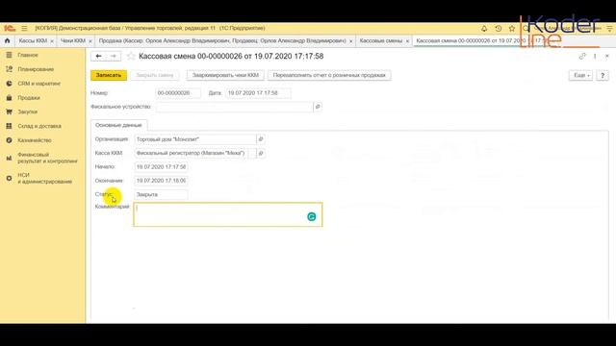Open notifications bell icon
Image resolution: width=616 pixels, height=346 pixels.
click(484, 28)
